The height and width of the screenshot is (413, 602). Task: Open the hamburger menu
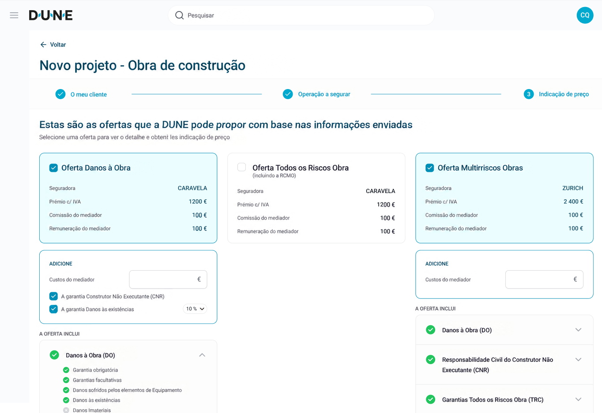(x=14, y=15)
